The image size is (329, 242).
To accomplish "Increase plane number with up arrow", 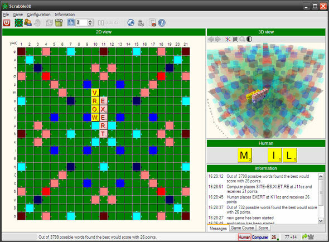I will pos(90,21).
